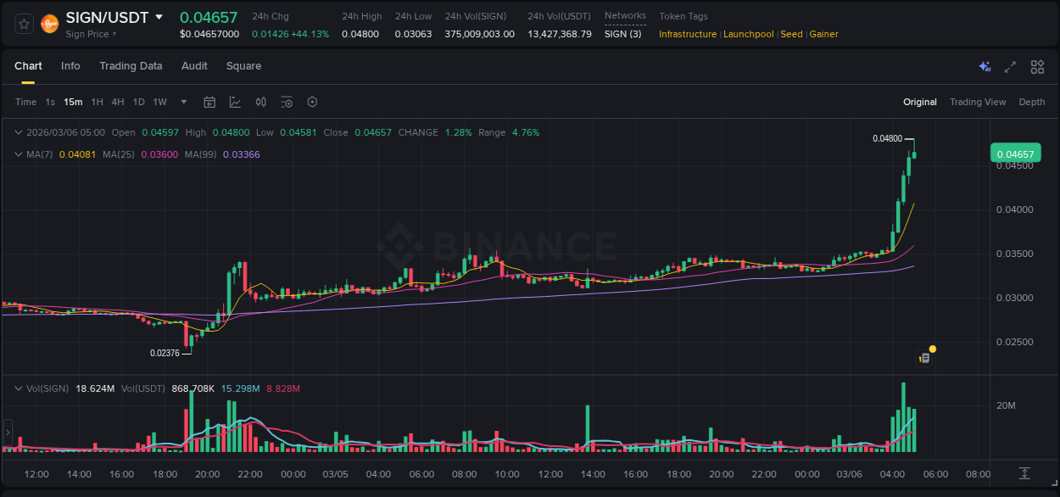Switch to the Trading Data tab
The height and width of the screenshot is (497, 1060).
[131, 65]
